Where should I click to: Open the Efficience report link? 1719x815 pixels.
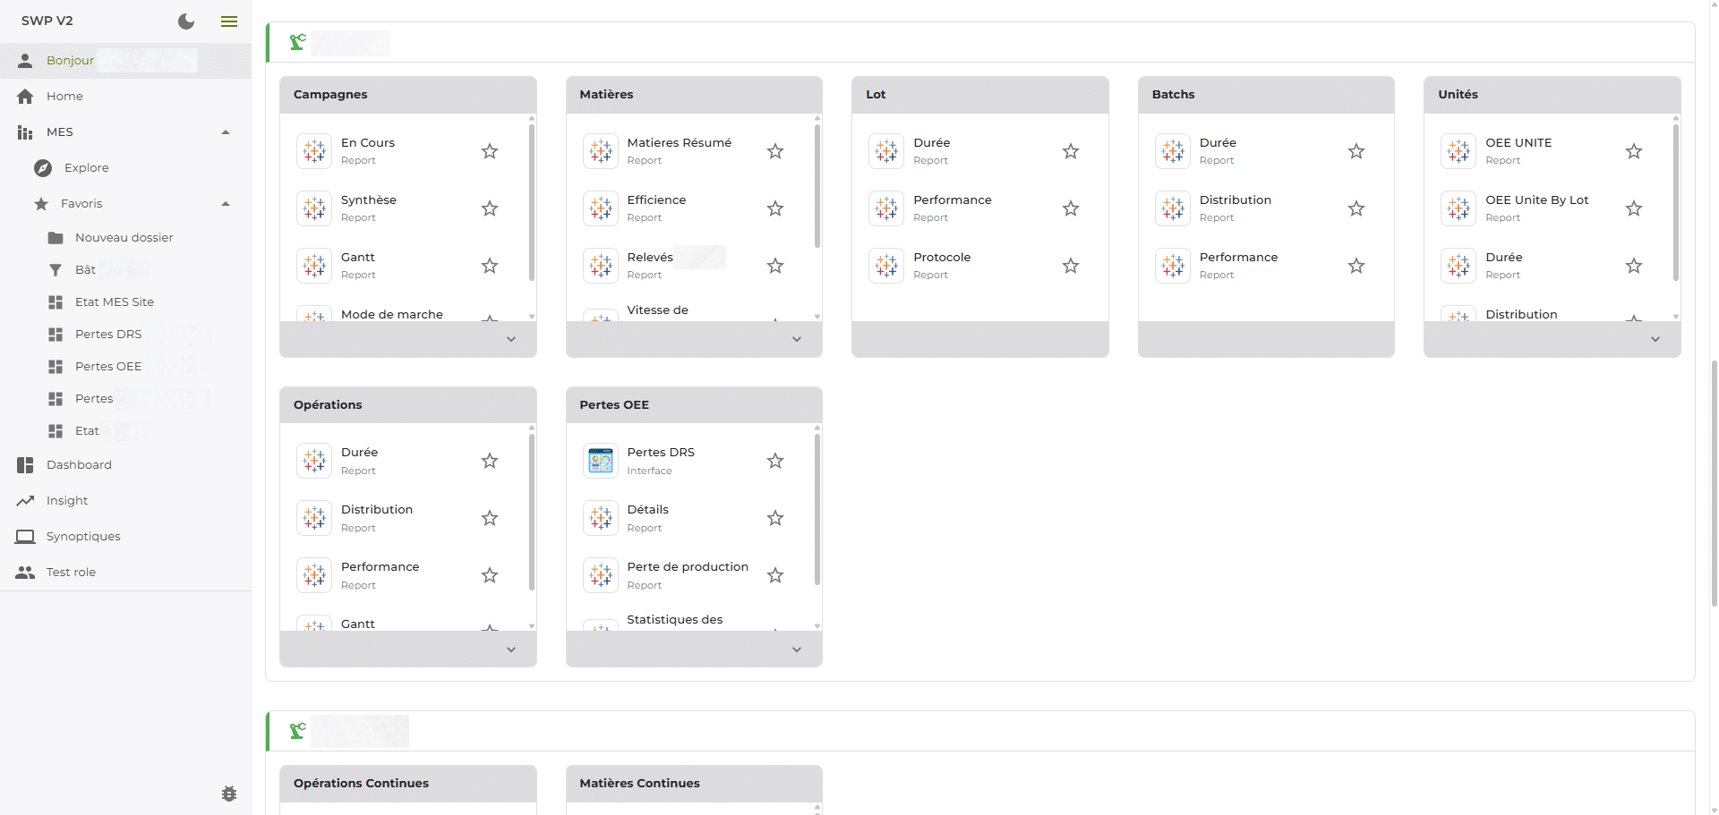(x=656, y=200)
